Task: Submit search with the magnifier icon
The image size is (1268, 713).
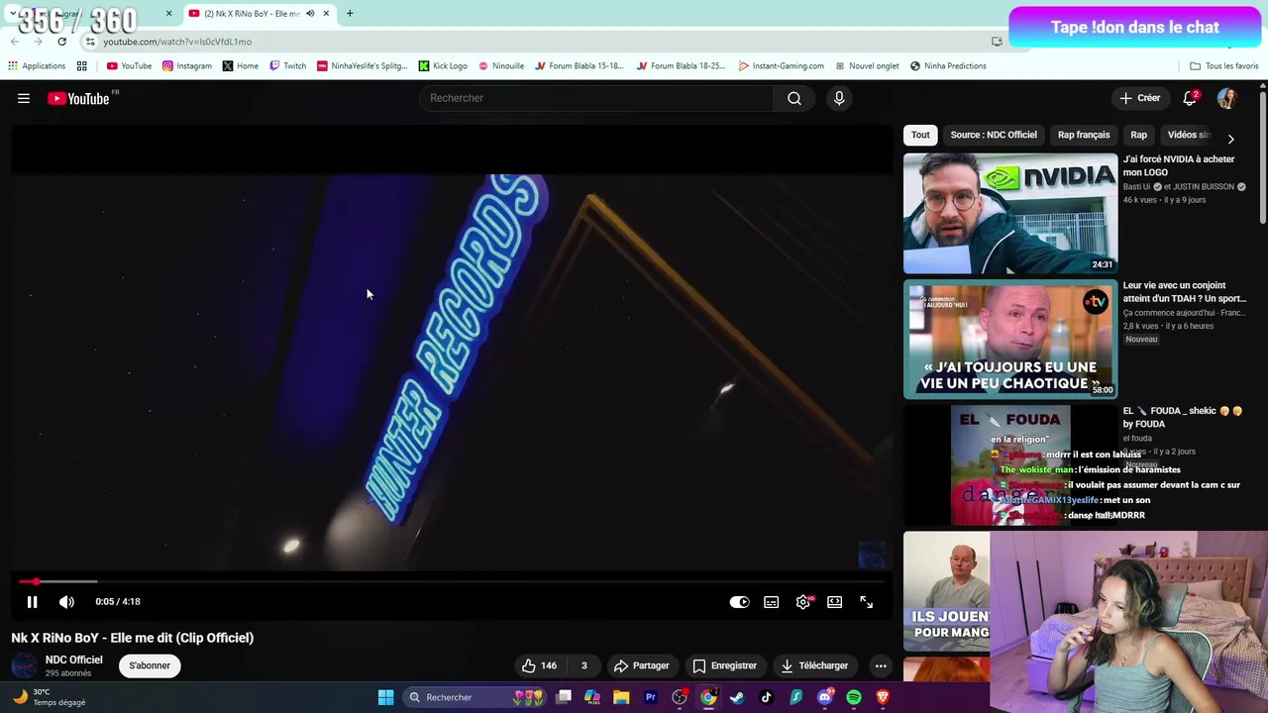Action: 794,98
